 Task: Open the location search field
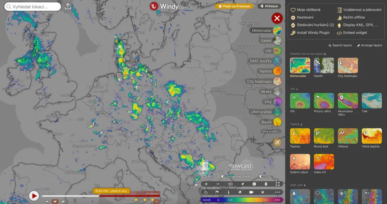pyautogui.click(x=33, y=7)
